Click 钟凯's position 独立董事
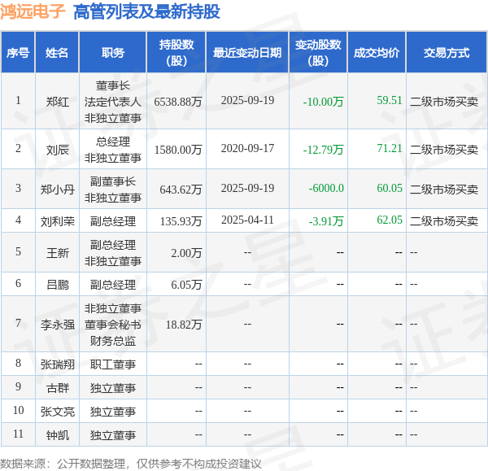The image size is (488, 471). 113,435
